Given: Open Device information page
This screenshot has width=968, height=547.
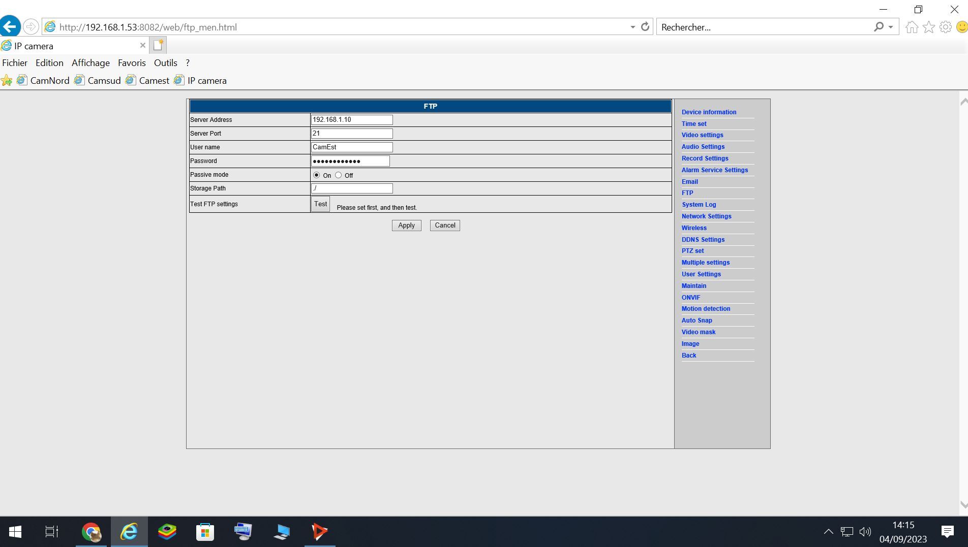Looking at the screenshot, I should (x=709, y=112).
